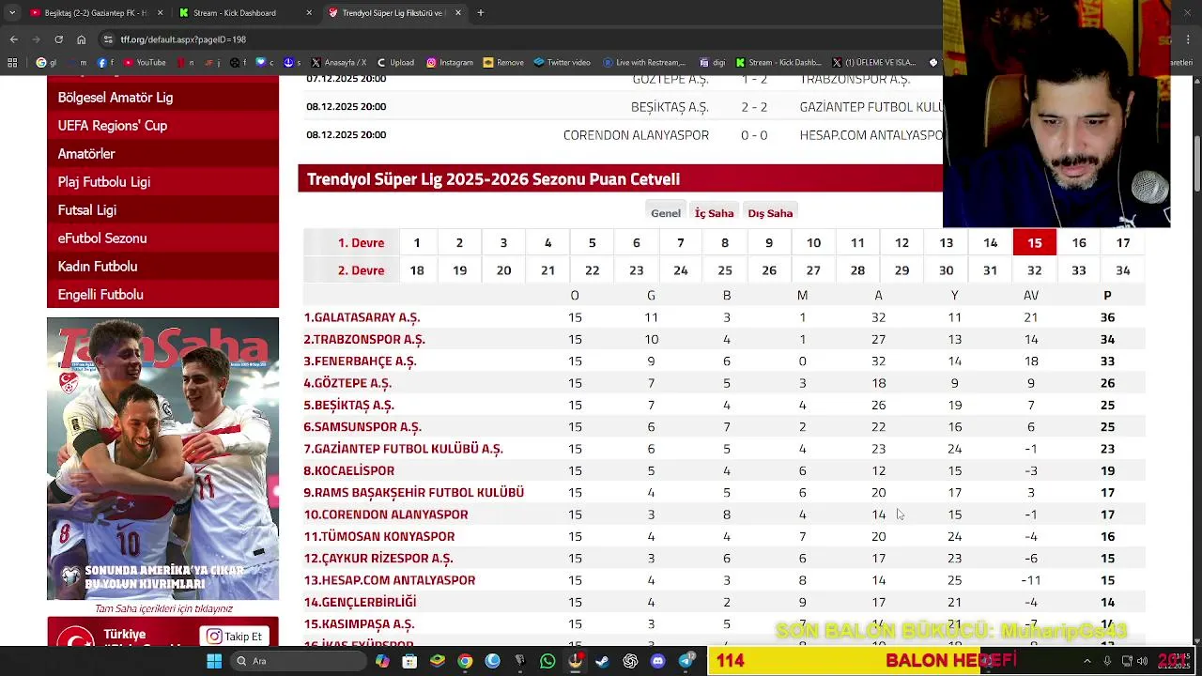Viewport: 1202px width, 676px height.
Task: Open the 8.KOCAELİSPOR team link
Action: (348, 470)
